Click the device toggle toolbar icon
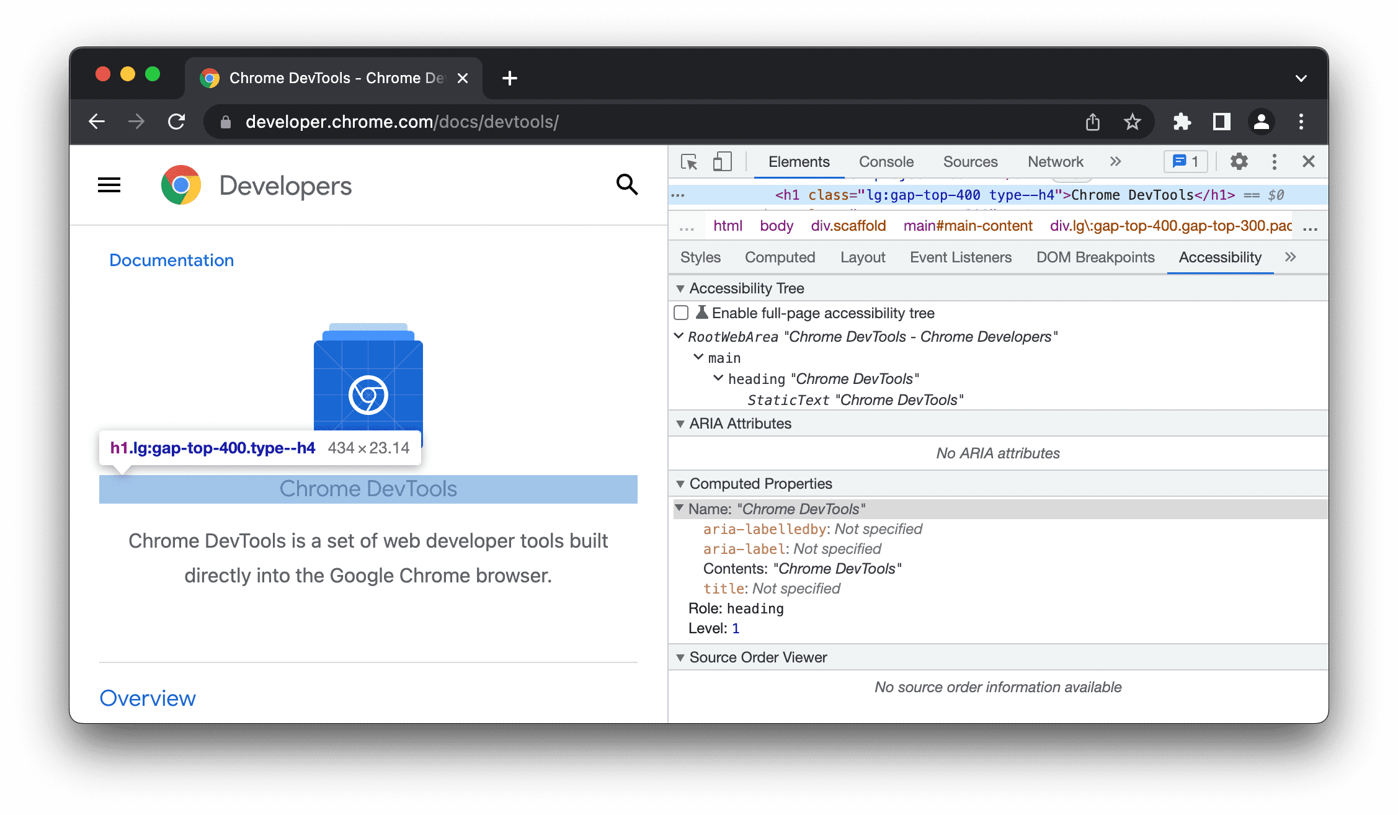1398x815 pixels. [x=723, y=162]
